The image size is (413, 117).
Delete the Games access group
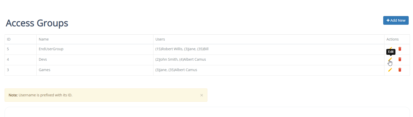(x=400, y=70)
